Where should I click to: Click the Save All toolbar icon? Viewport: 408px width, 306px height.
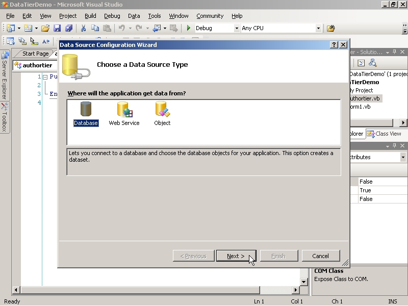coord(69,28)
